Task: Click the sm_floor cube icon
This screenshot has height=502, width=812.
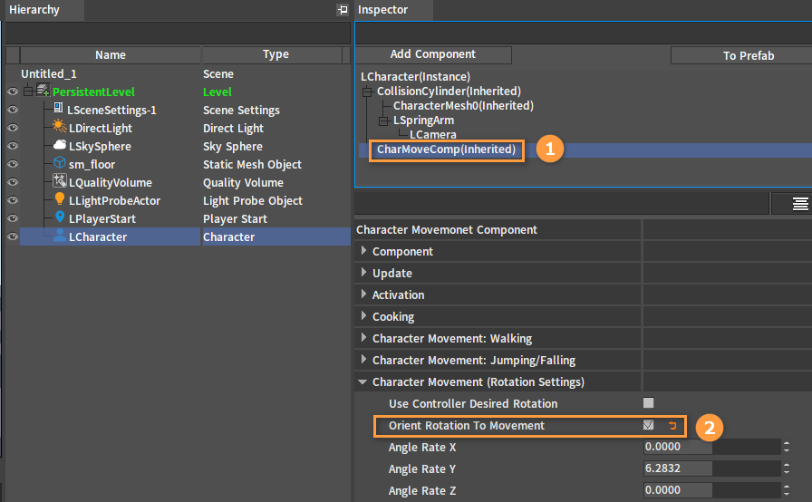Action: point(60,162)
